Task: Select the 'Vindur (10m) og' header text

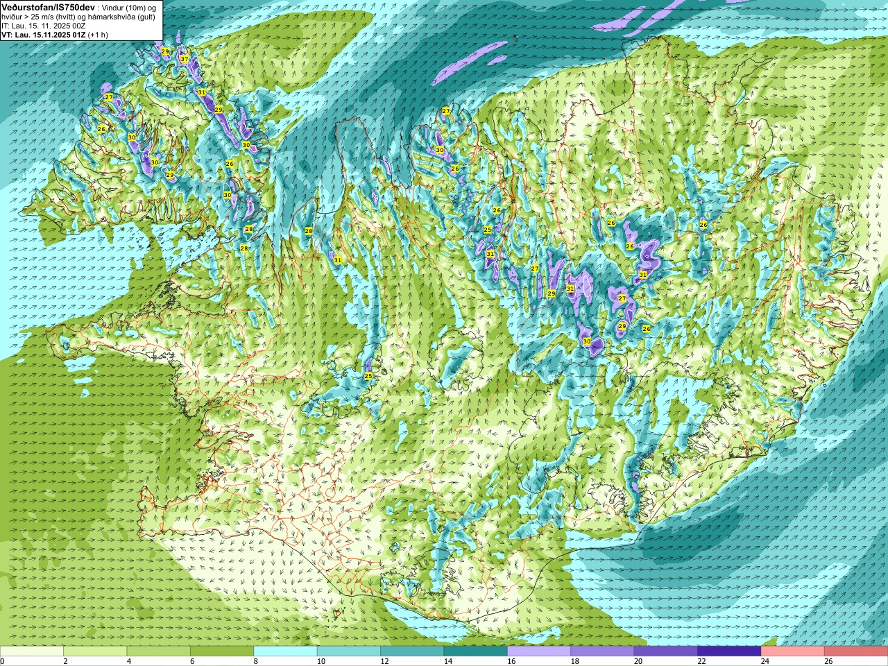Action: (129, 7)
